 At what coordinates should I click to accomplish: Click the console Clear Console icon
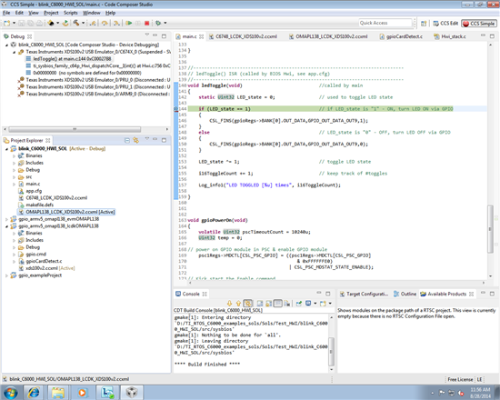pyautogui.click(x=260, y=304)
